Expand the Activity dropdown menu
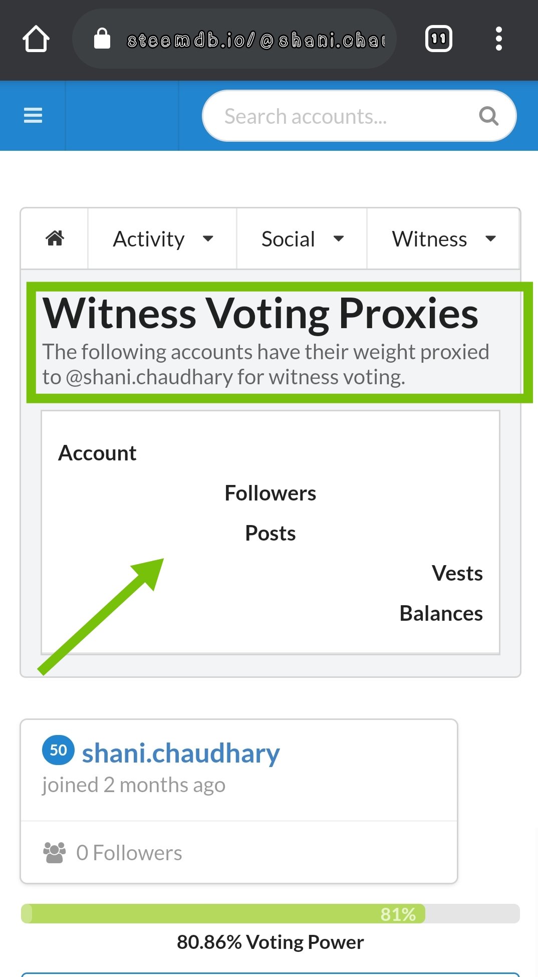This screenshot has width=538, height=977. (x=162, y=239)
